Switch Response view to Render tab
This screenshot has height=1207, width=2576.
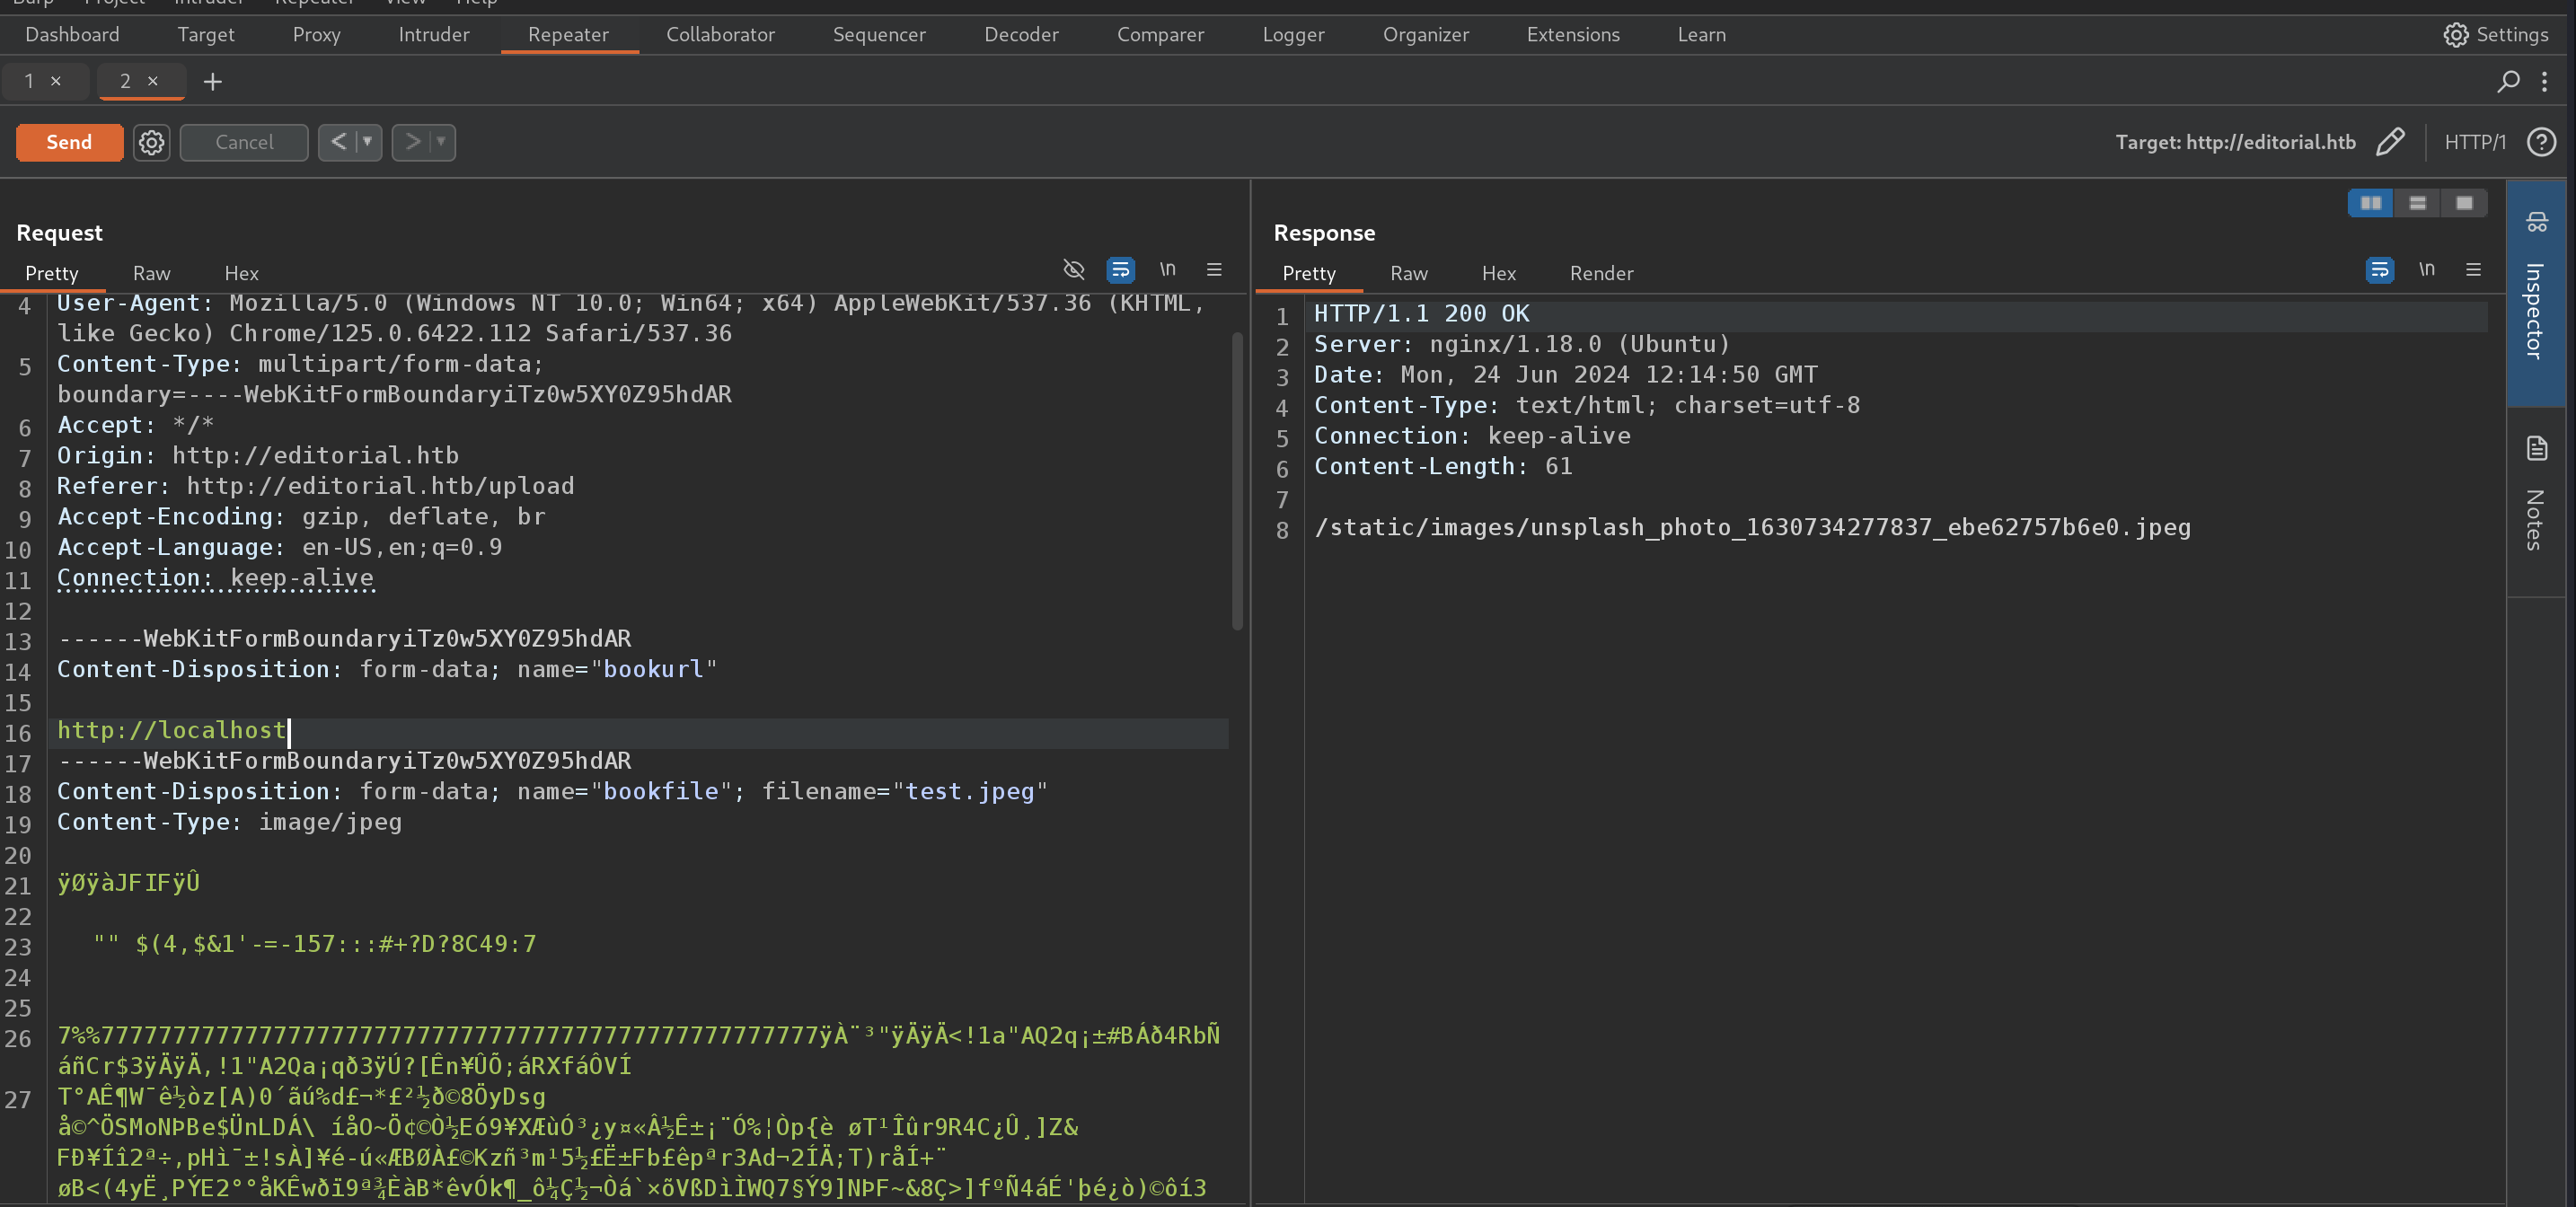point(1600,273)
